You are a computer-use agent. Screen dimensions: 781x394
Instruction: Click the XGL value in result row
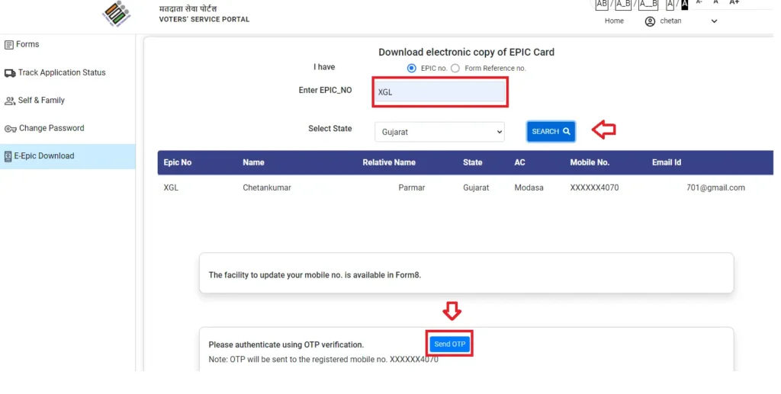pyautogui.click(x=171, y=188)
